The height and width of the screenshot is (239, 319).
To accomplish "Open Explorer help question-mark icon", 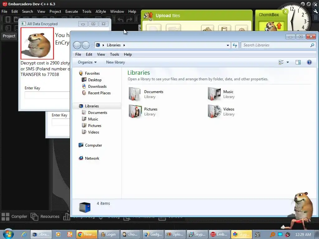I will [309, 62].
